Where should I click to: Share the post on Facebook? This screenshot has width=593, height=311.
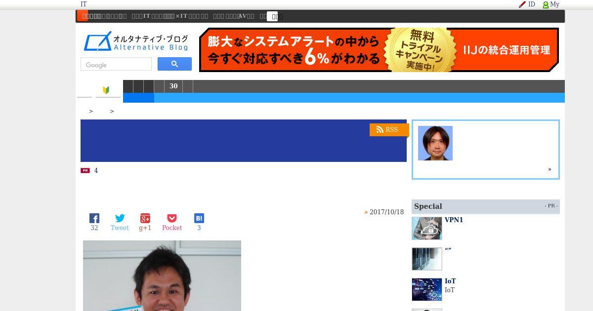pyautogui.click(x=94, y=218)
